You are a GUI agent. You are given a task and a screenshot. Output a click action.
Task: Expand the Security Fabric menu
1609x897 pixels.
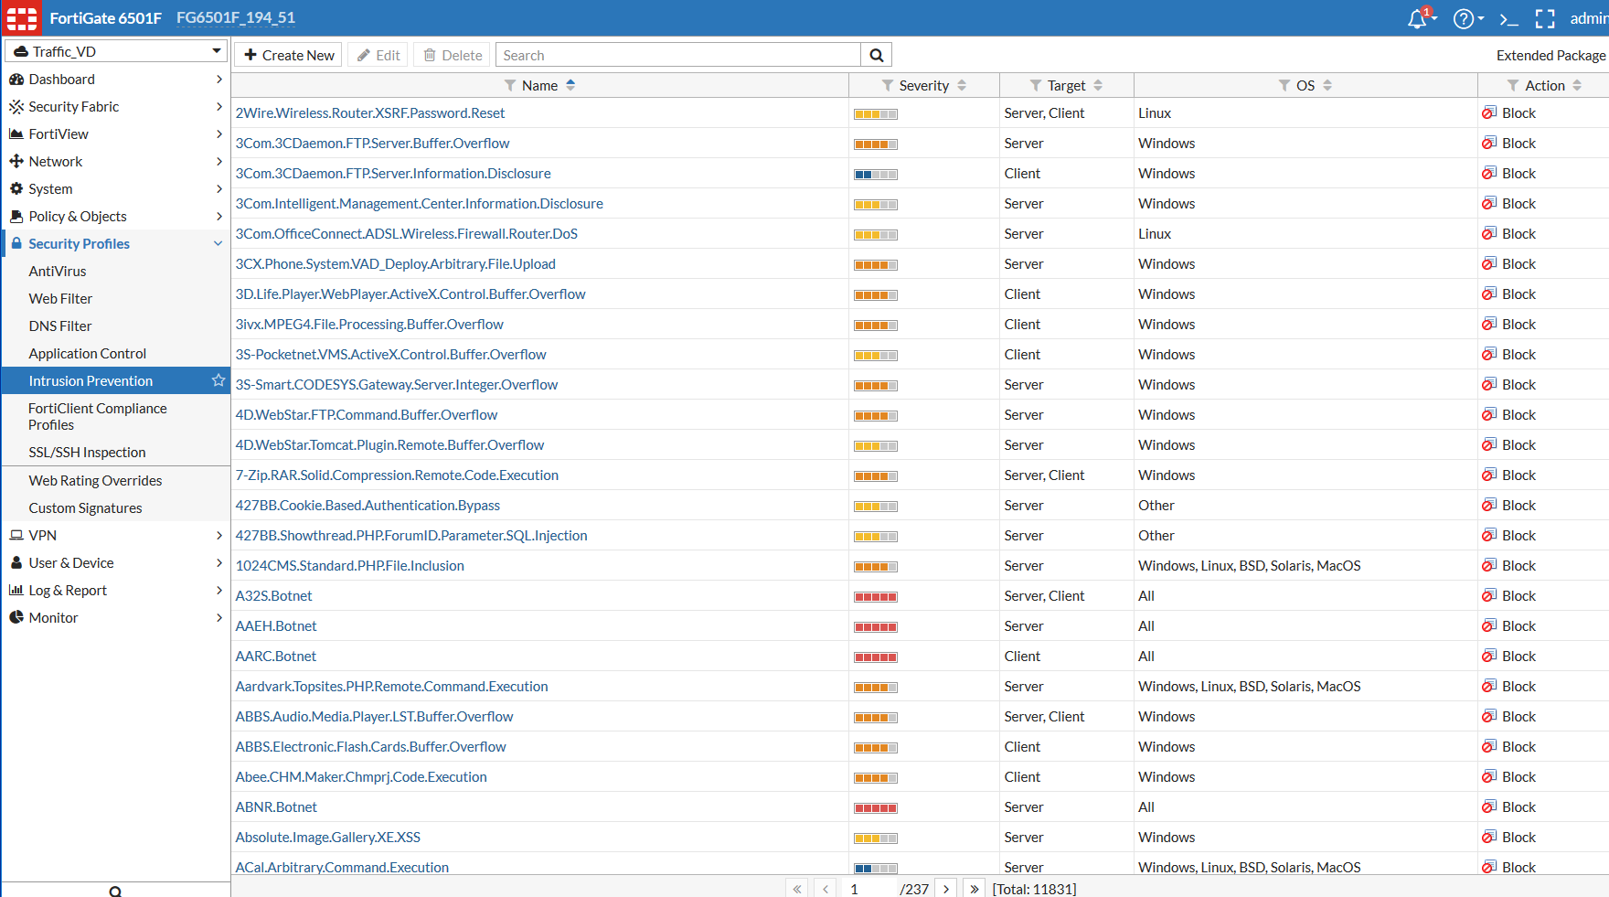115,107
